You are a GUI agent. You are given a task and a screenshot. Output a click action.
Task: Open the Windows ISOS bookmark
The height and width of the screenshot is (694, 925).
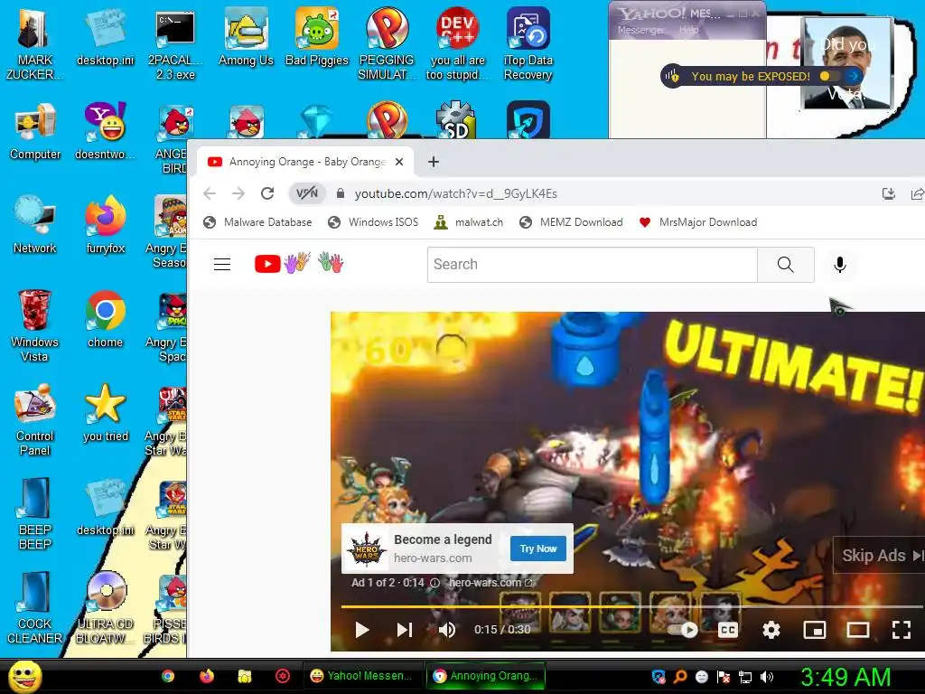[x=373, y=222]
